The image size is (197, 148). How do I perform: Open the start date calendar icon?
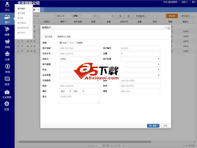click(94, 16)
